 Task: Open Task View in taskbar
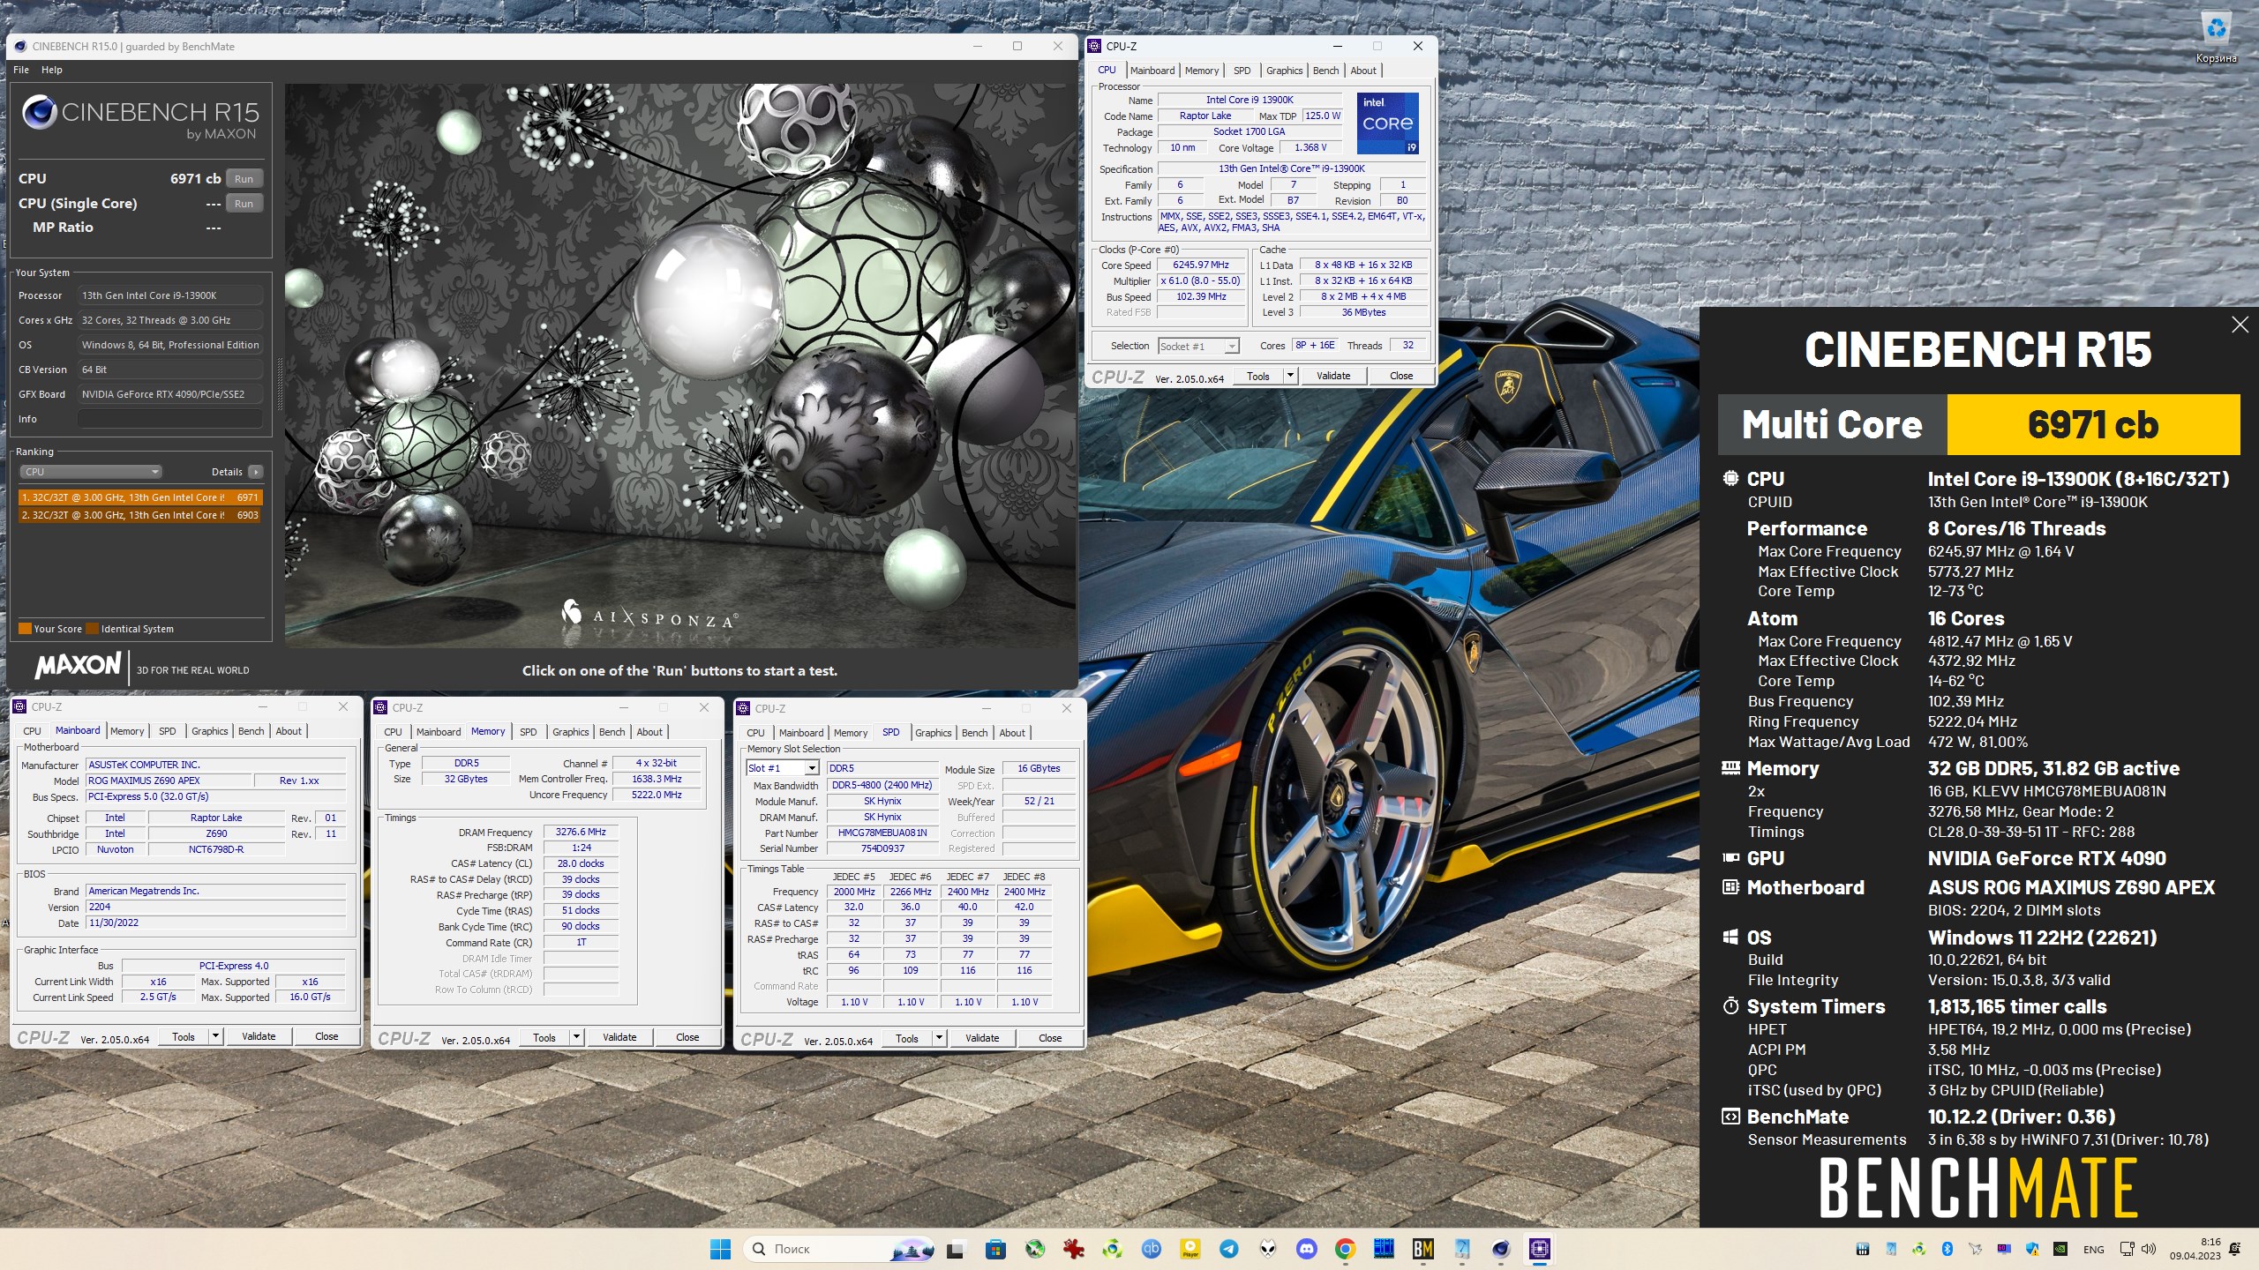955,1249
